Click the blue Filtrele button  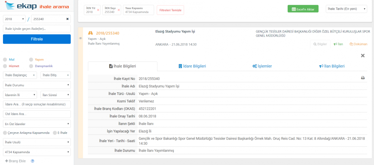click(37, 39)
